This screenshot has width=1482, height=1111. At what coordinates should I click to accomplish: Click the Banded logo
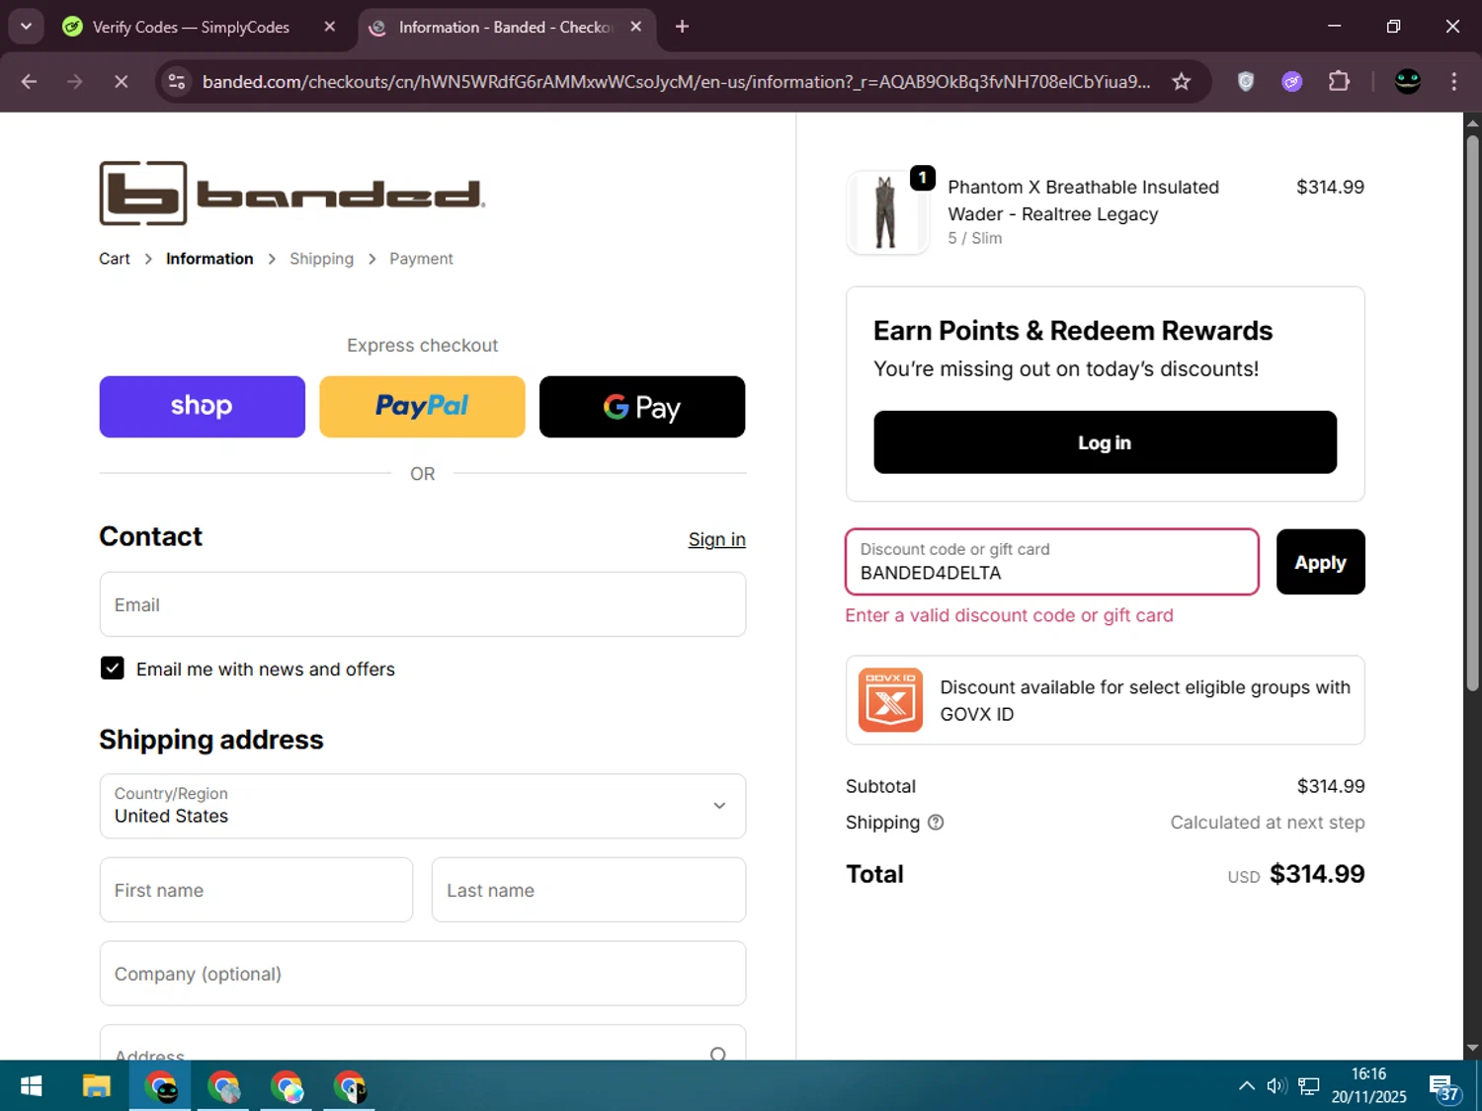pos(292,194)
